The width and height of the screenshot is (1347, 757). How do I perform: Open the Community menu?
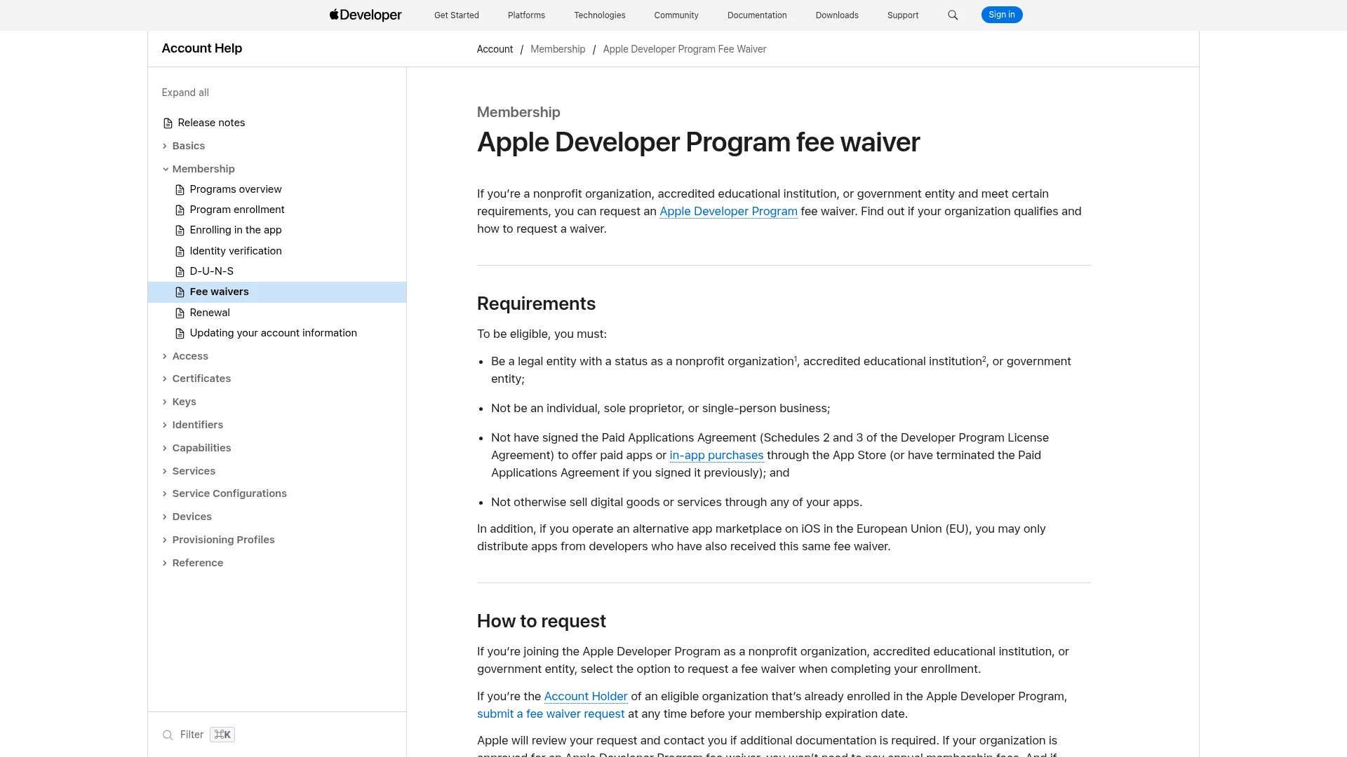[x=676, y=15]
